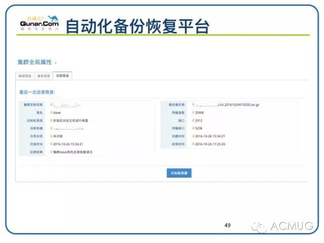324x243 pixels.
Task: Click the slide title 自动化备份恢复平台
Action: point(137,26)
